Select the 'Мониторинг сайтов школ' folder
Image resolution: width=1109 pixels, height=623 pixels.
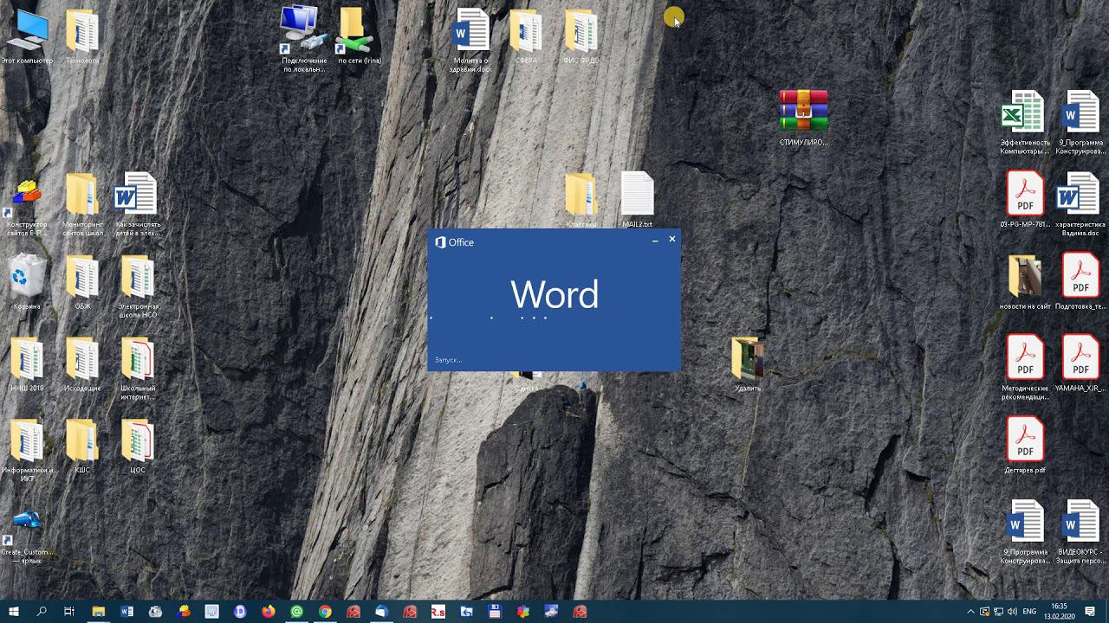(82, 204)
